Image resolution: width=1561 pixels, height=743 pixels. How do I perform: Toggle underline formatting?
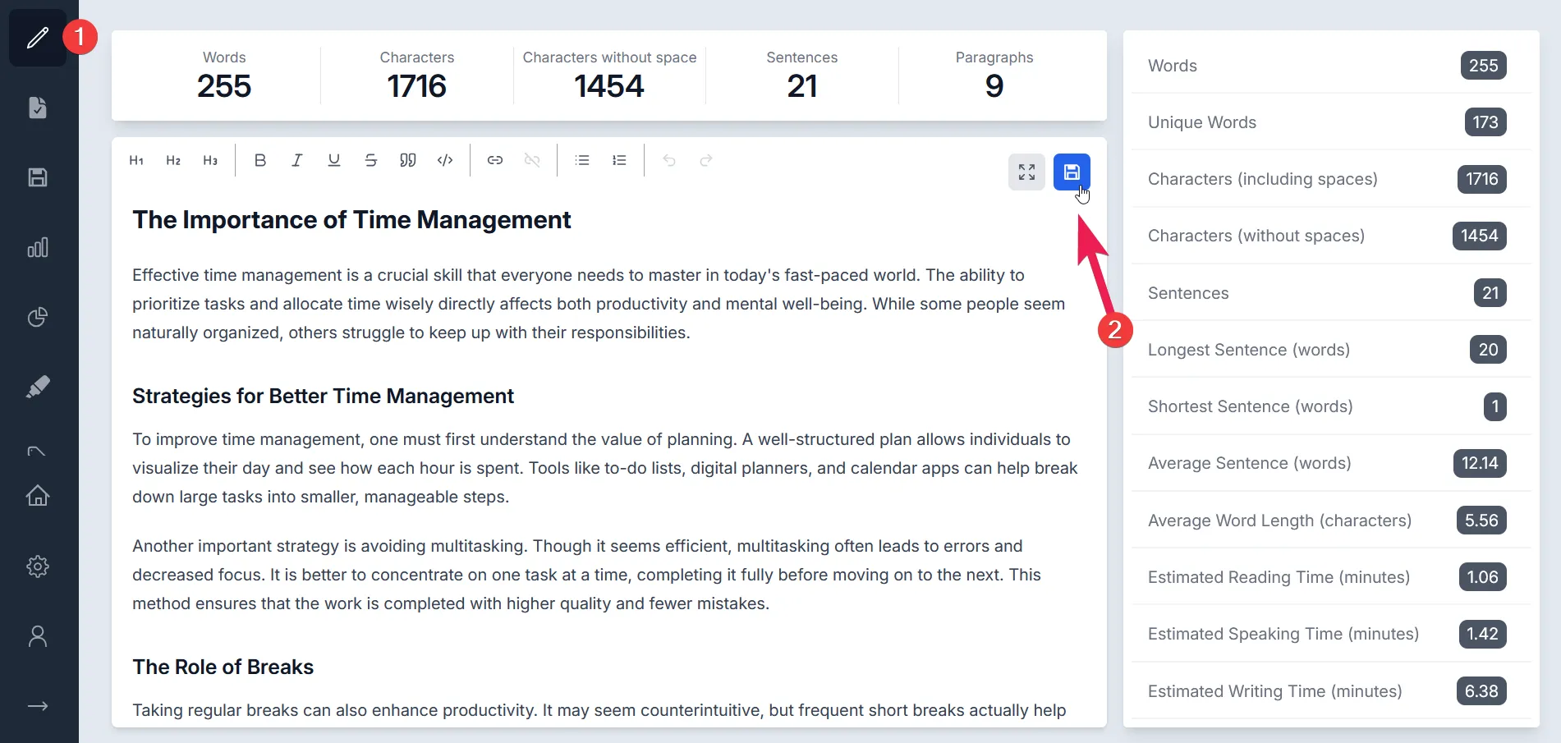[334, 161]
